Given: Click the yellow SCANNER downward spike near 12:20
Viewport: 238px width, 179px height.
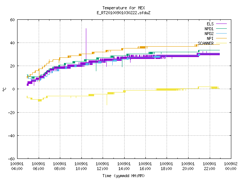Looking at the screenshot, I should pyautogui.click(x=107, y=100).
